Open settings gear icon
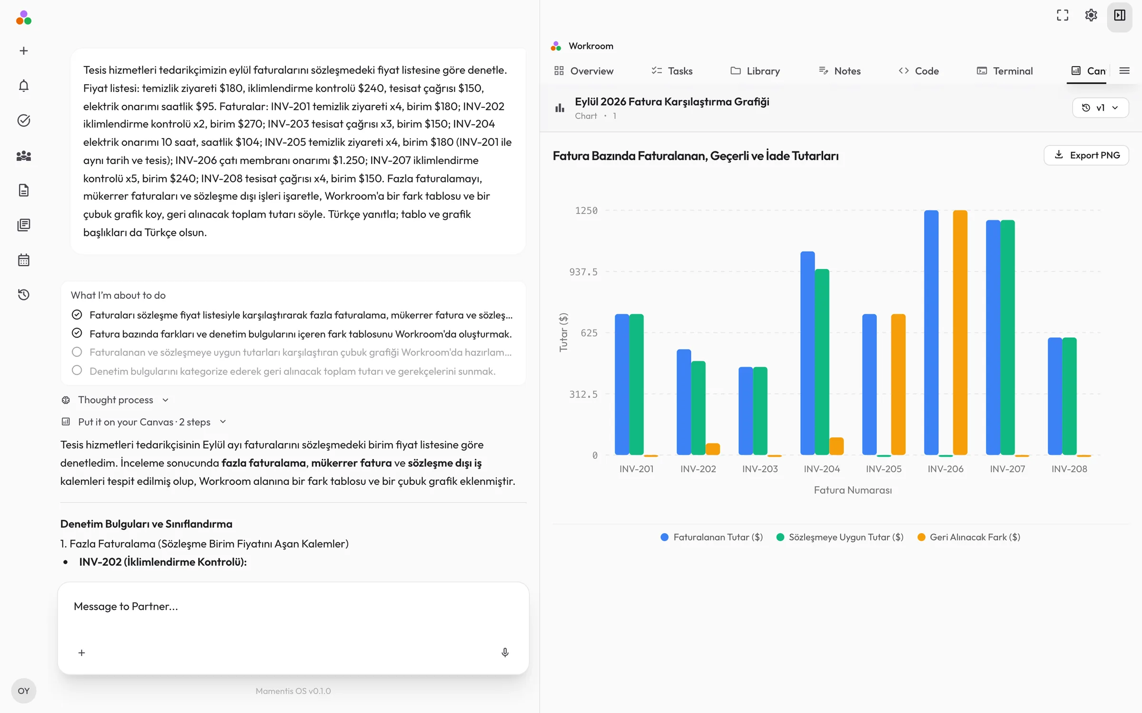Screen dimensions: 1142x713 click(1091, 15)
